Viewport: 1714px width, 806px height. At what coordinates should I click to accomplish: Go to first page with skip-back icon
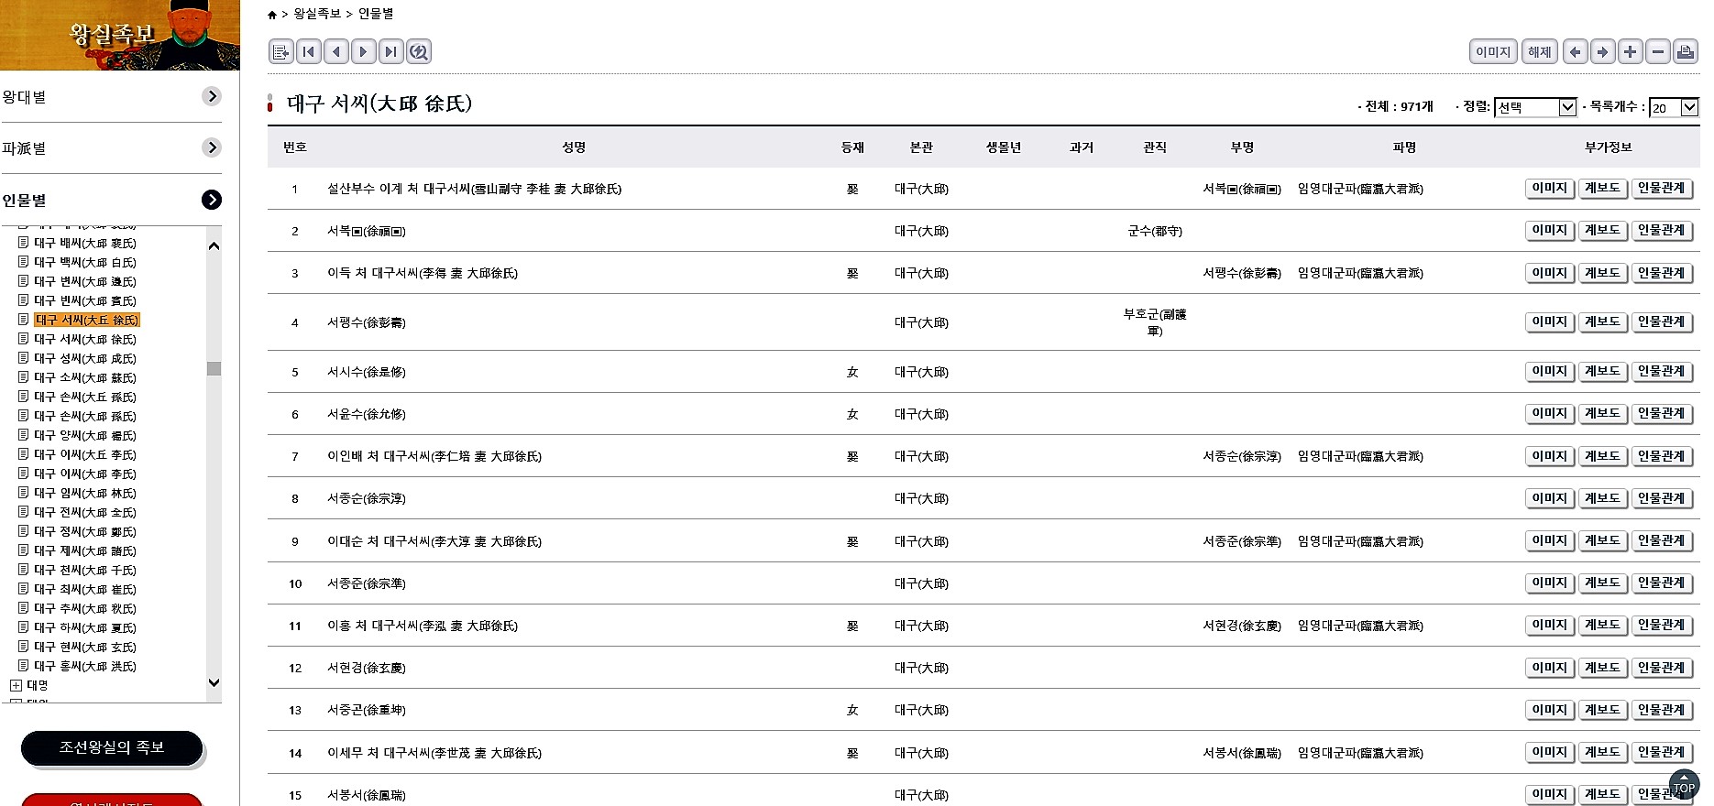click(309, 52)
